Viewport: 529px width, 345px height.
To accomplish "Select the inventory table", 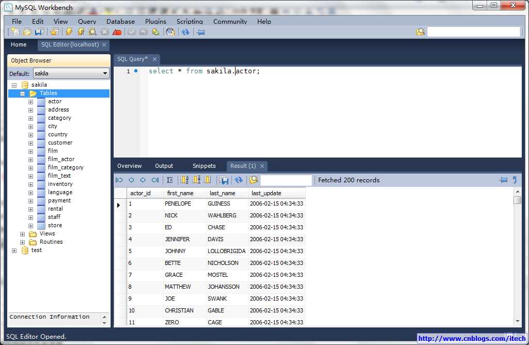I will [60, 184].
